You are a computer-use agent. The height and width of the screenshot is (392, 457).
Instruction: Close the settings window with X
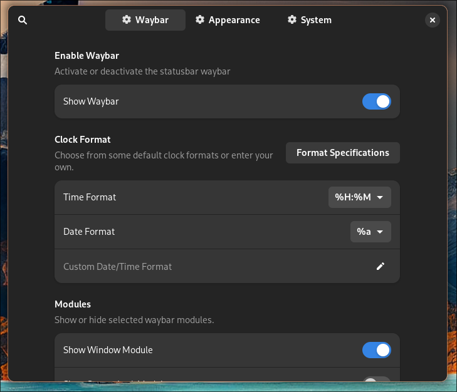433,20
